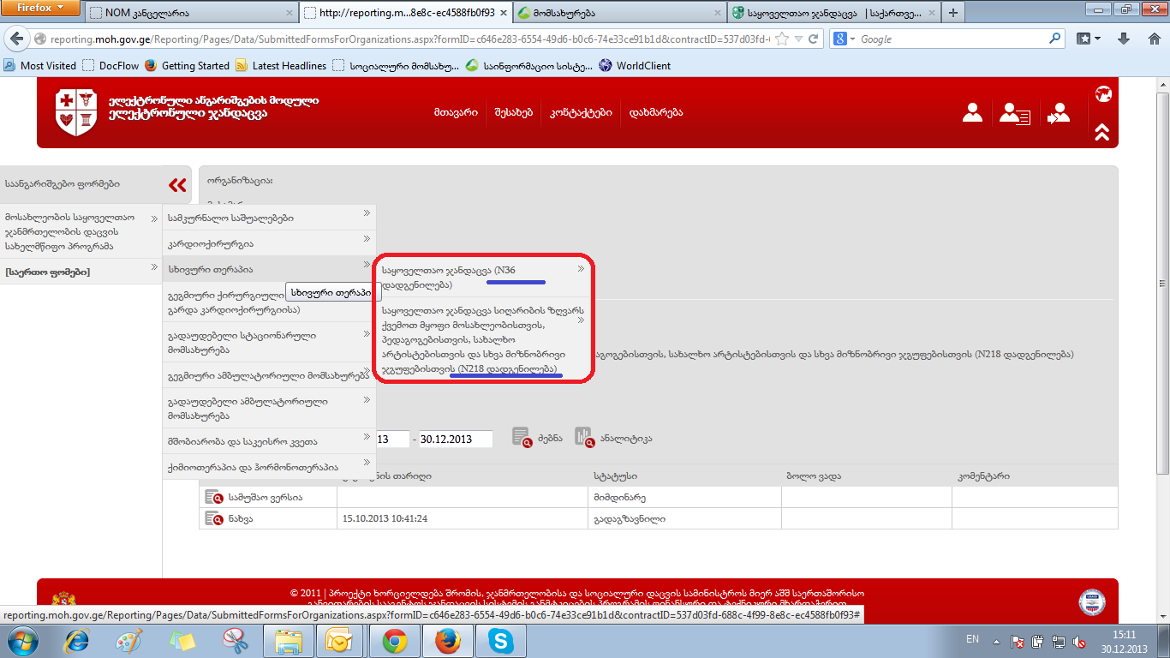Click the single user profile icon in header
The image size is (1170, 658).
pos(972,112)
